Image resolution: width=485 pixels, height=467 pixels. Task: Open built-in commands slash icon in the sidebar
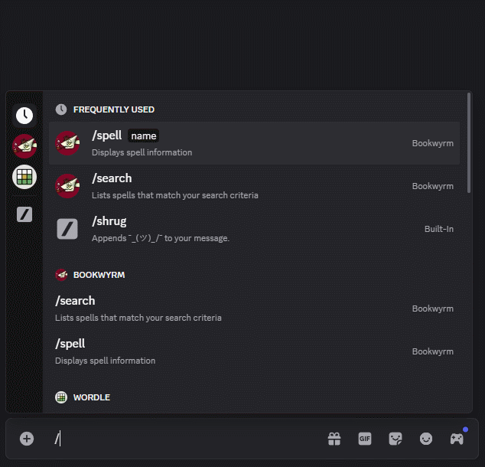click(x=24, y=214)
